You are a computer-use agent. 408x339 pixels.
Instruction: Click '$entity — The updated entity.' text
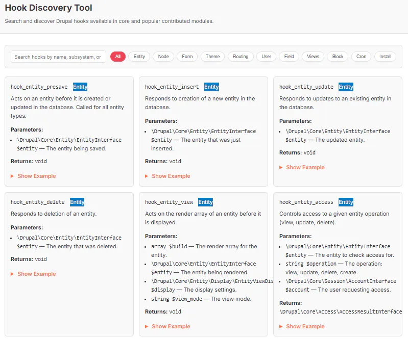click(325, 140)
